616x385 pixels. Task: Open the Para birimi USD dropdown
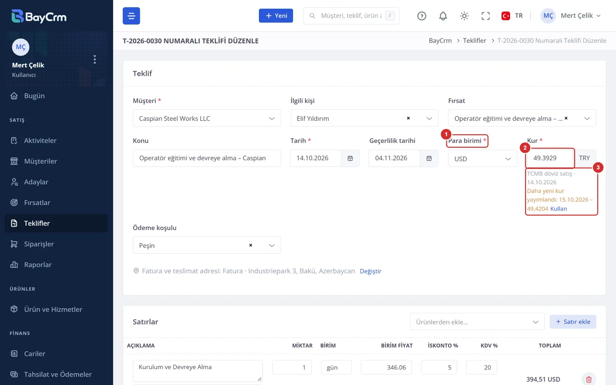click(x=483, y=158)
